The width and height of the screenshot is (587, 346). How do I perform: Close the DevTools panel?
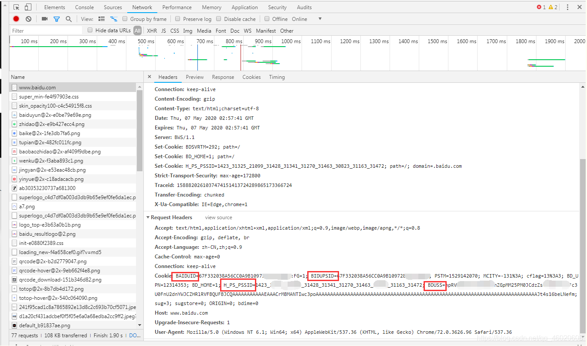point(580,7)
